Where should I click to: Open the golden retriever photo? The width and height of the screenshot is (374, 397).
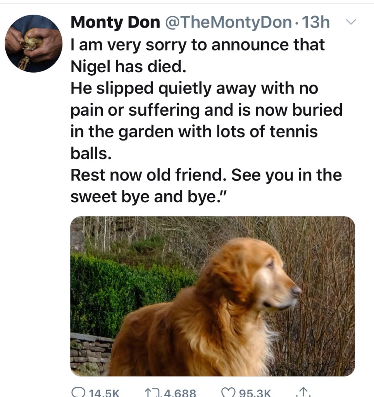point(212,296)
